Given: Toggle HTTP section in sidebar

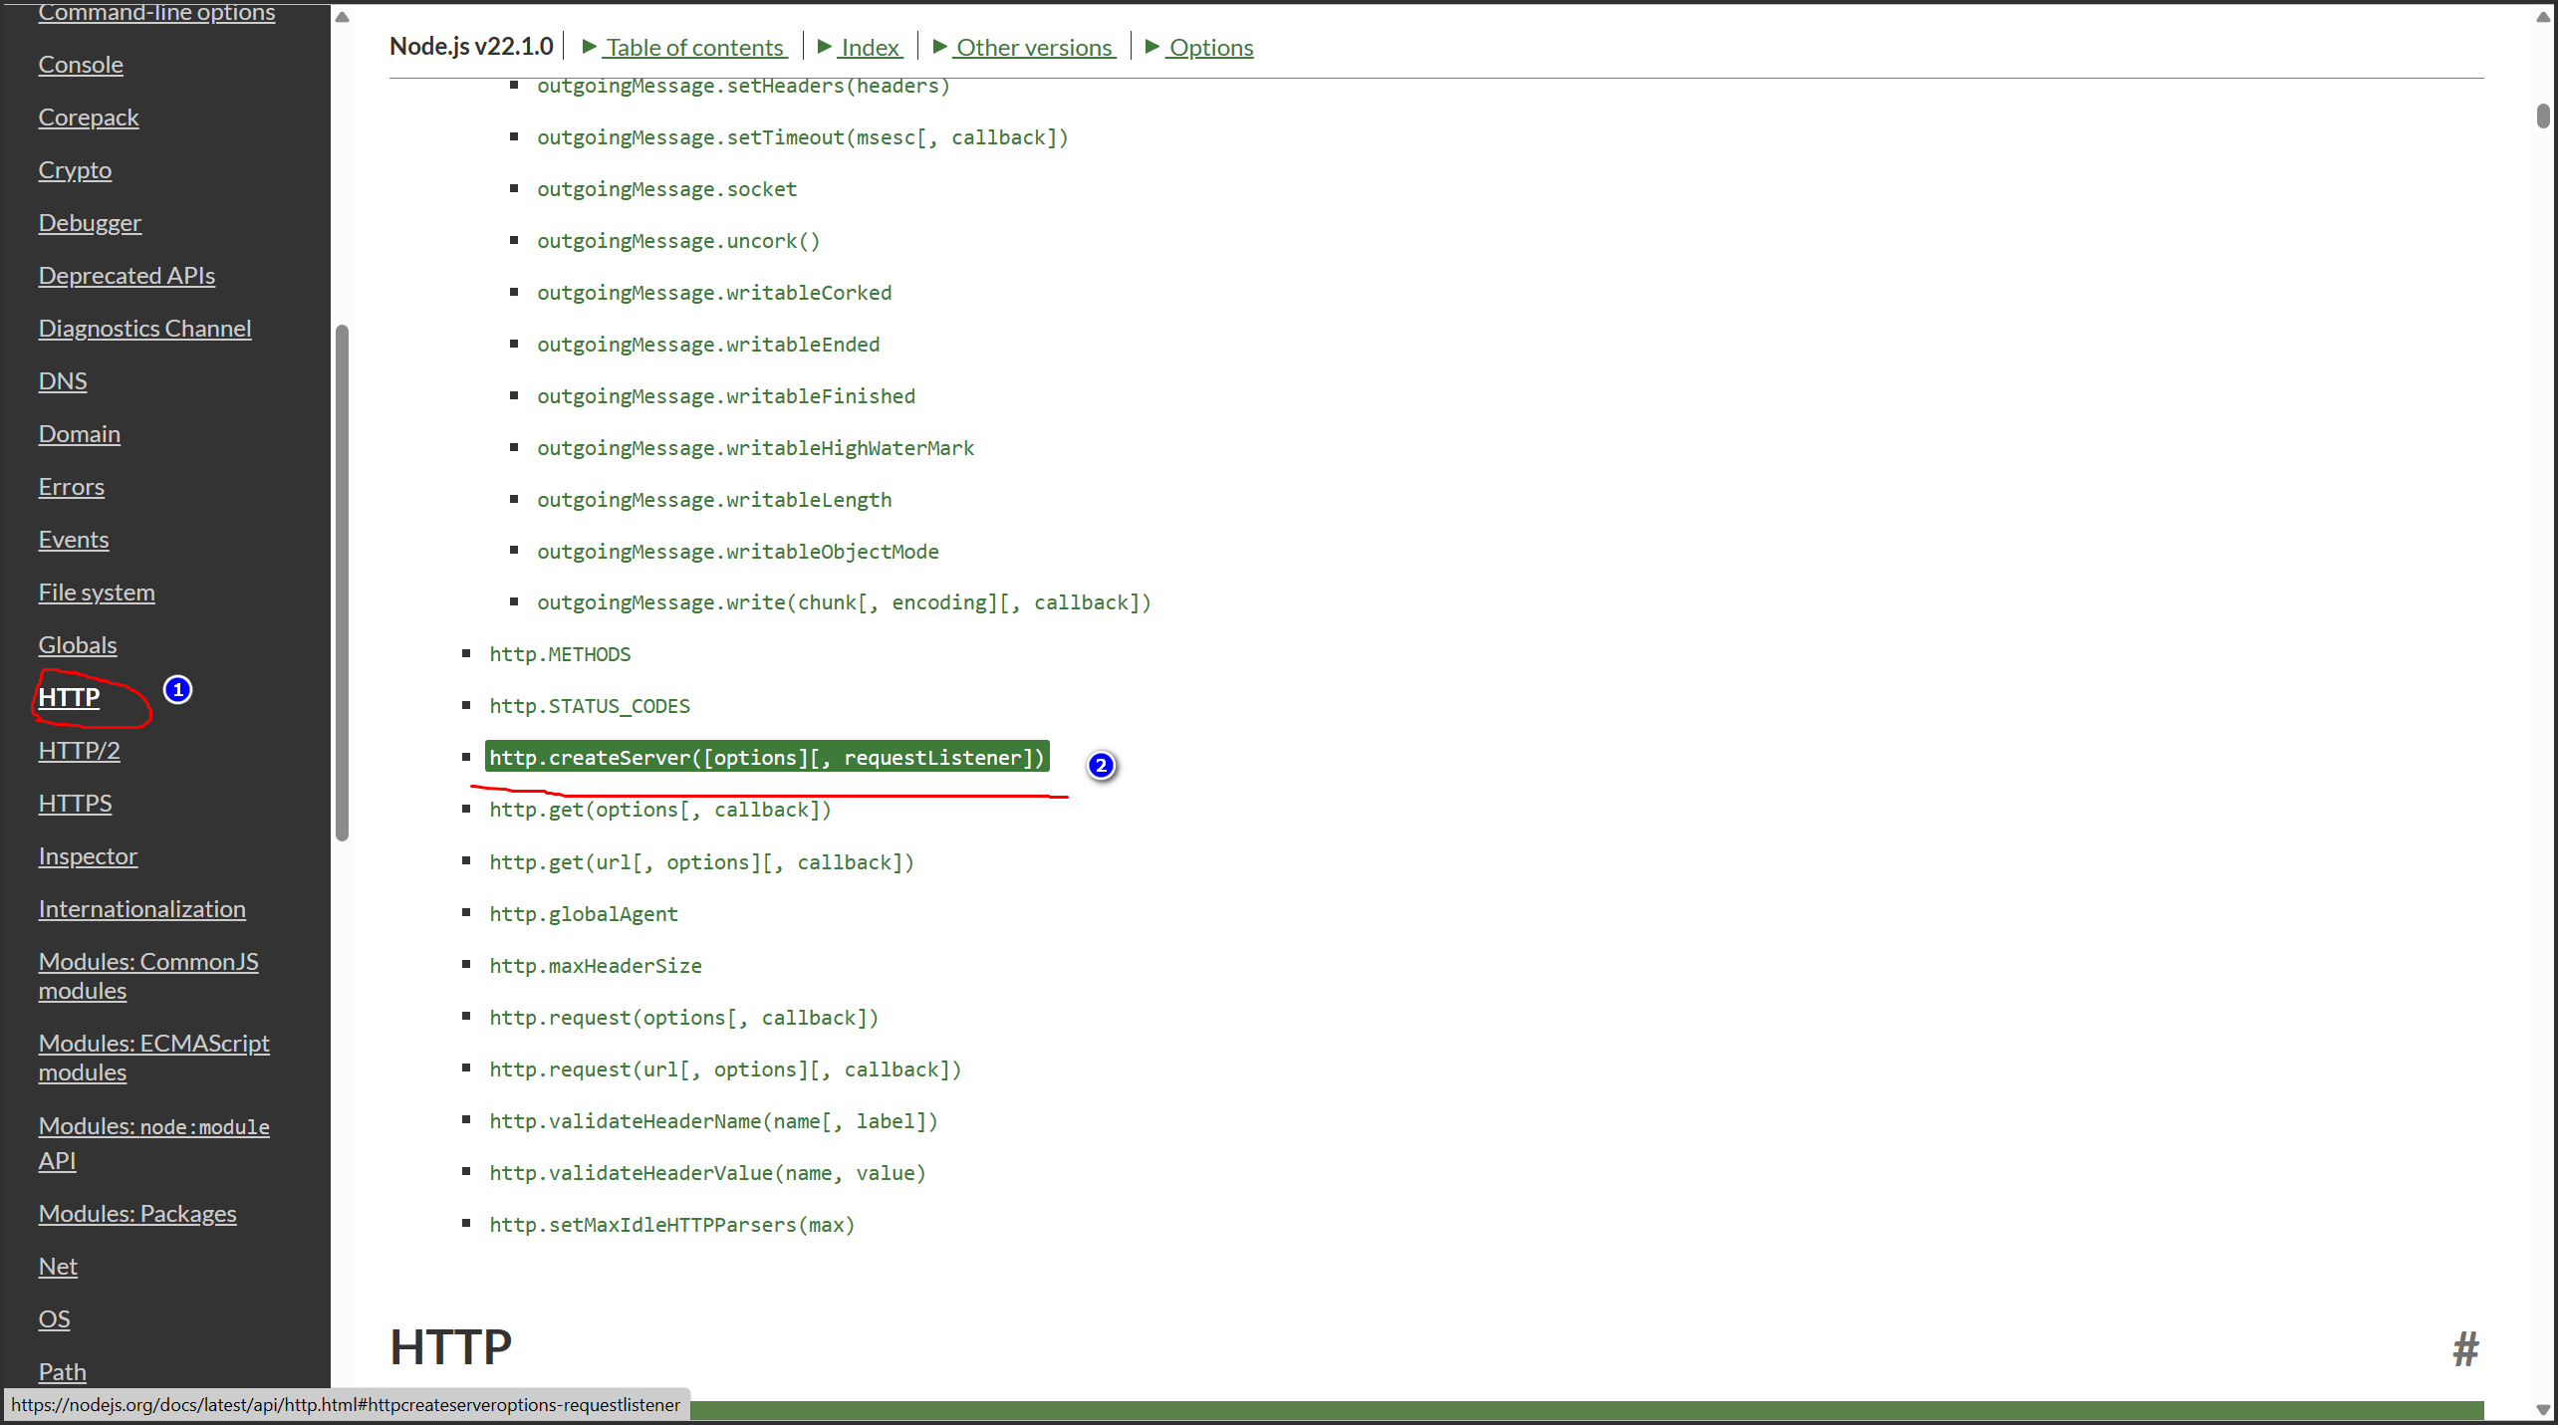Looking at the screenshot, I should tap(69, 697).
